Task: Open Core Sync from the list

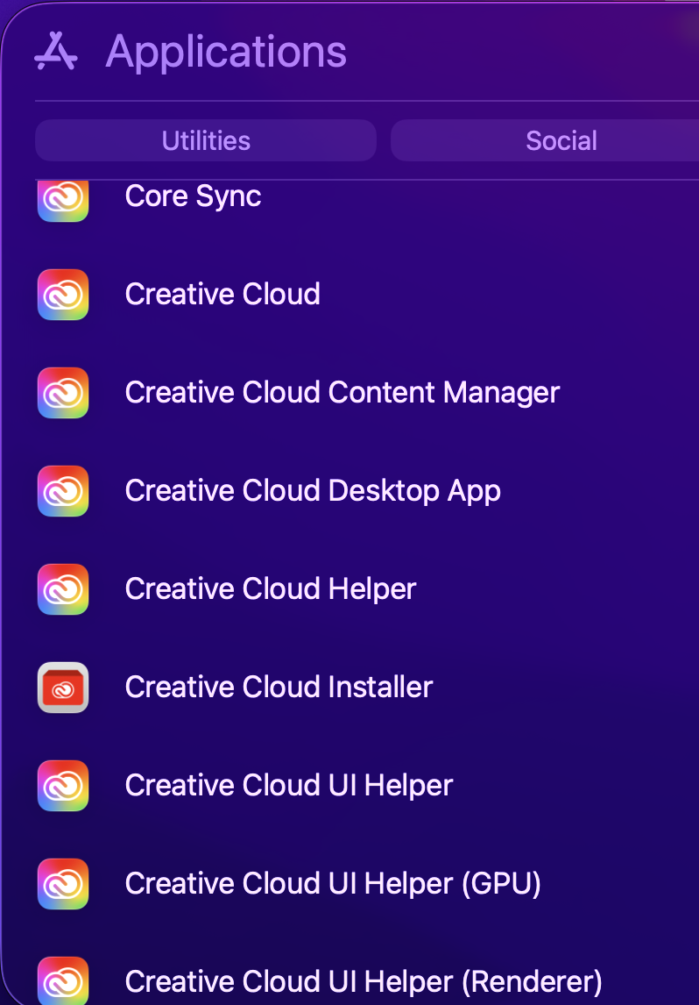Action: [x=194, y=196]
